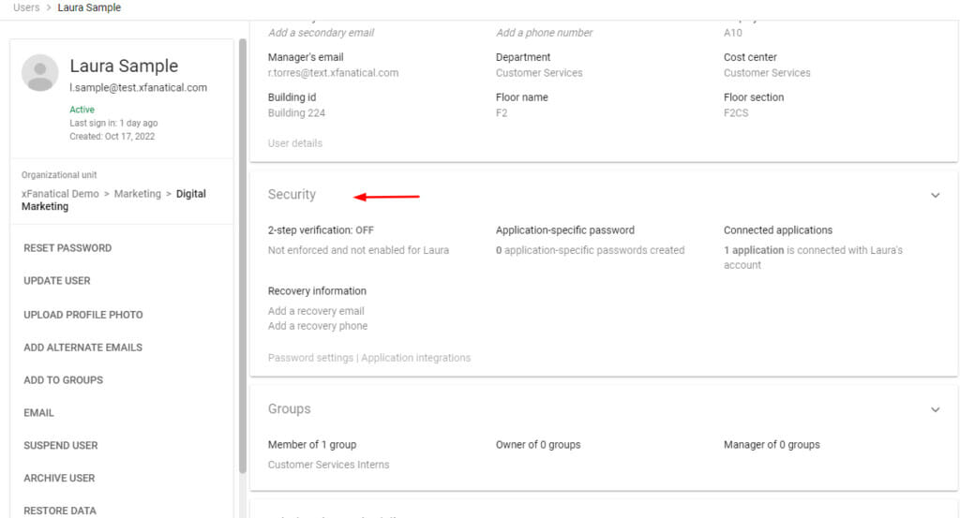960x518 pixels.
Task: Click the left panel vertical scrollbar
Action: (243, 256)
